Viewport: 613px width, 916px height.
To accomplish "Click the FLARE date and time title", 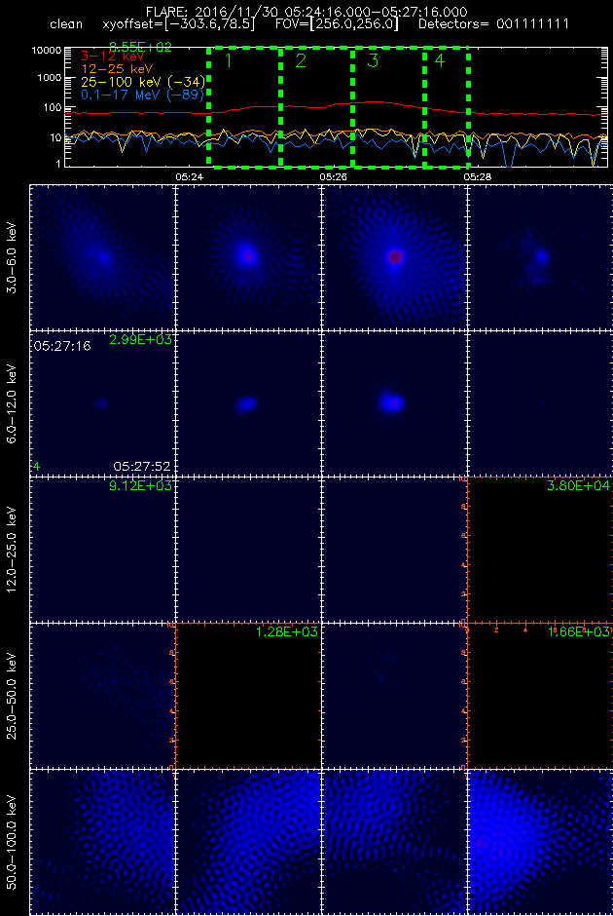I will coord(308,13).
